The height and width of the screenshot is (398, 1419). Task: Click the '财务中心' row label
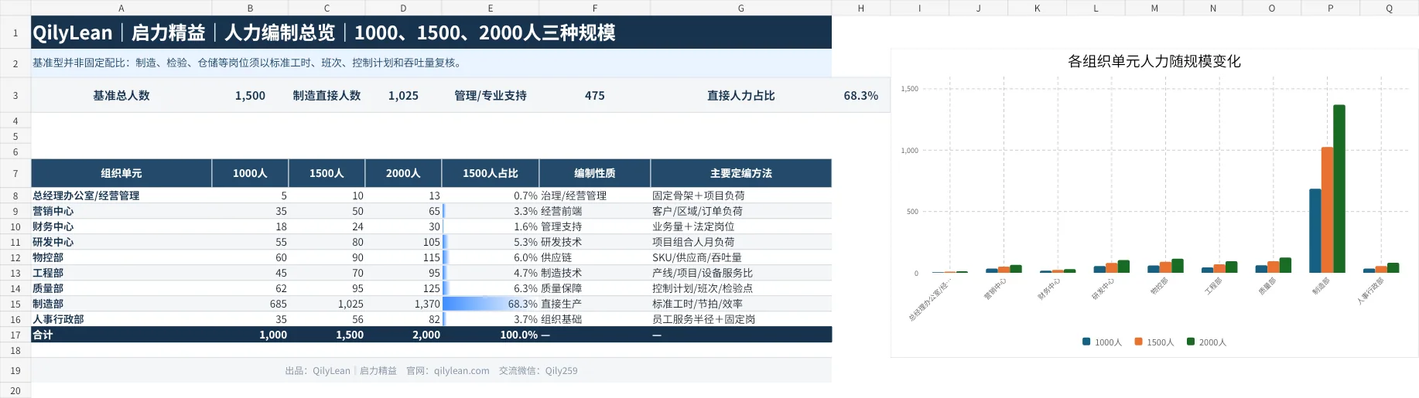(121, 226)
